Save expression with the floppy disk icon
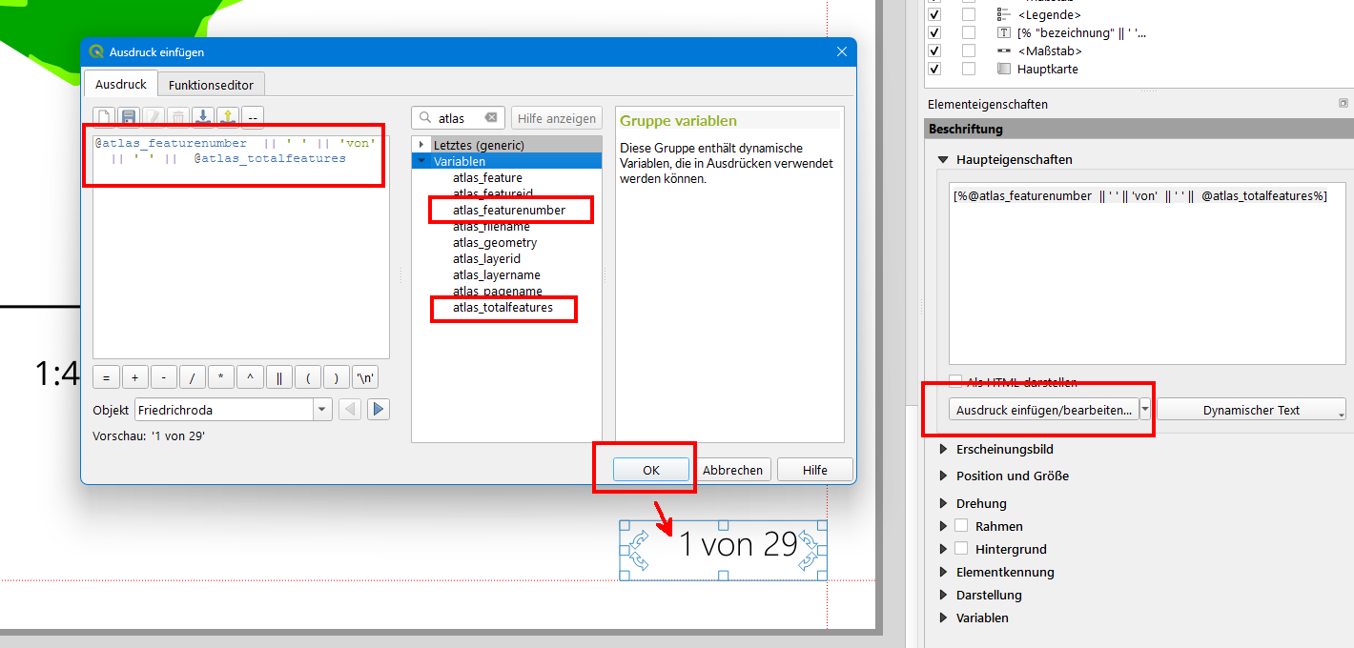Screen dimensions: 1354x648 [x=129, y=117]
